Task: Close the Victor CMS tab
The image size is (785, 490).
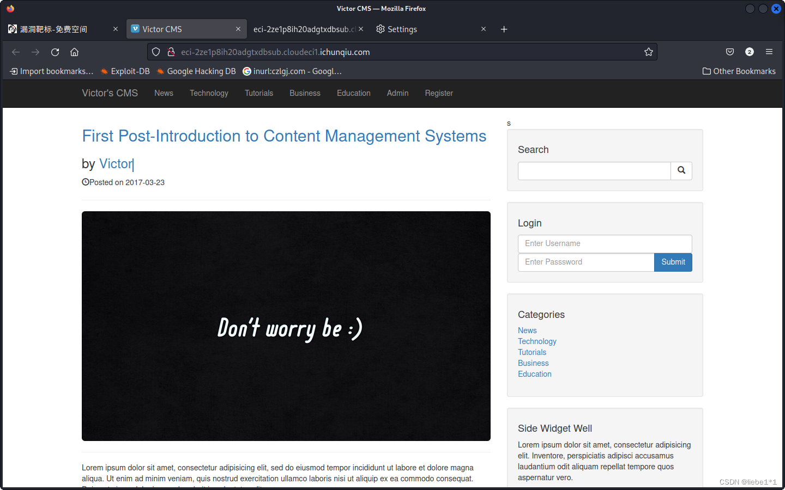Action: (x=238, y=29)
